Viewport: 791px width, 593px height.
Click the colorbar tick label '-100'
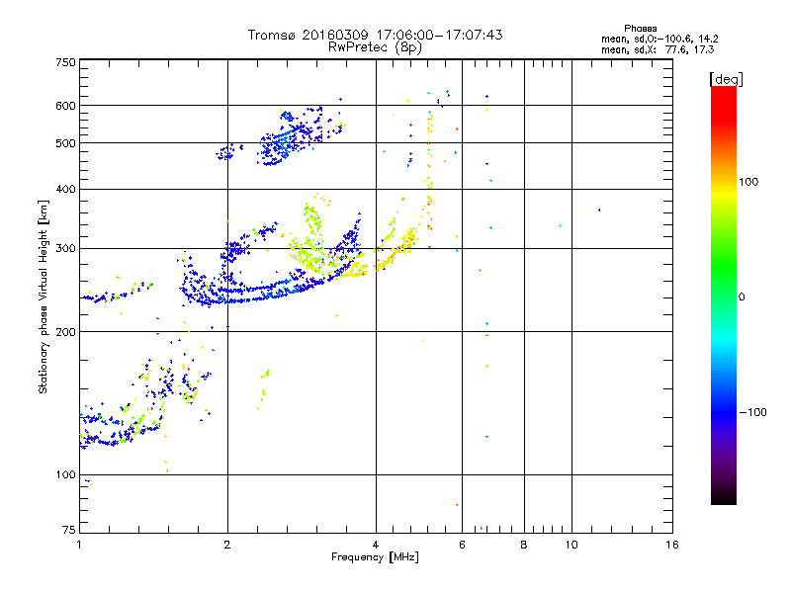[753, 412]
